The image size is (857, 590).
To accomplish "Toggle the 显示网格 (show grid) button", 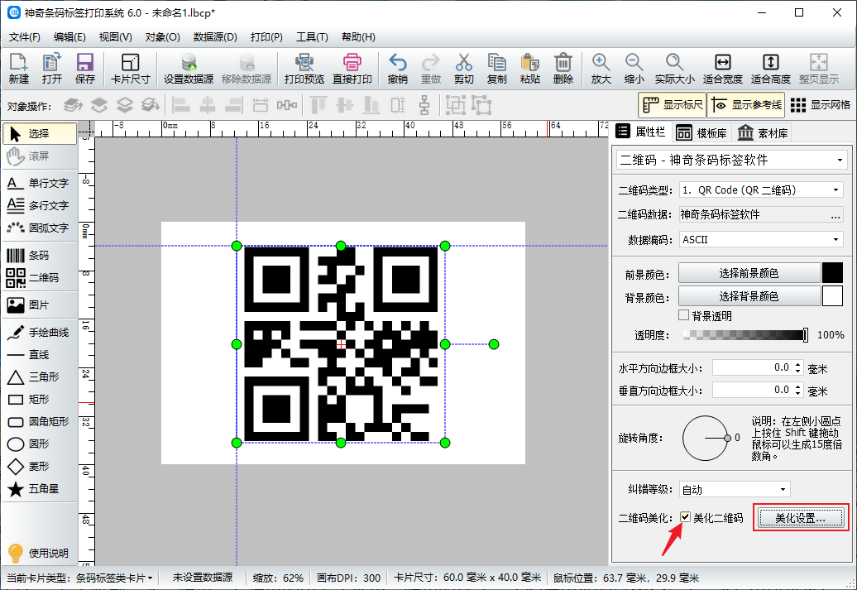I will [x=820, y=105].
